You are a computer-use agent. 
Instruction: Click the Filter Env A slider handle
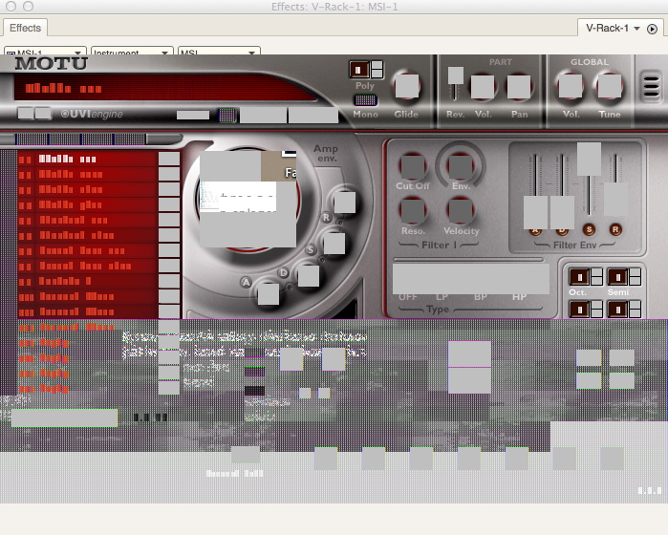(535, 212)
